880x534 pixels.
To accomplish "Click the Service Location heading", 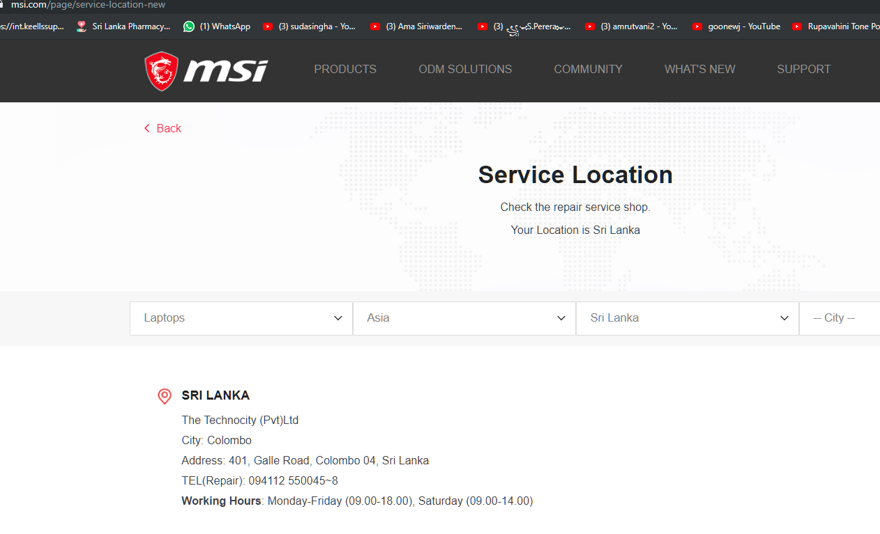I will click(x=575, y=175).
